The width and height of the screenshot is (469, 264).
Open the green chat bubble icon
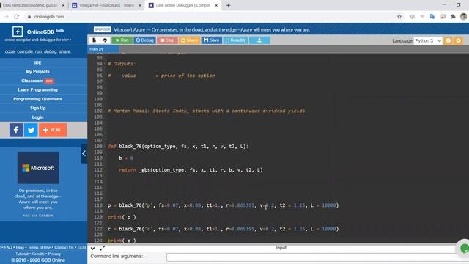click(x=464, y=249)
